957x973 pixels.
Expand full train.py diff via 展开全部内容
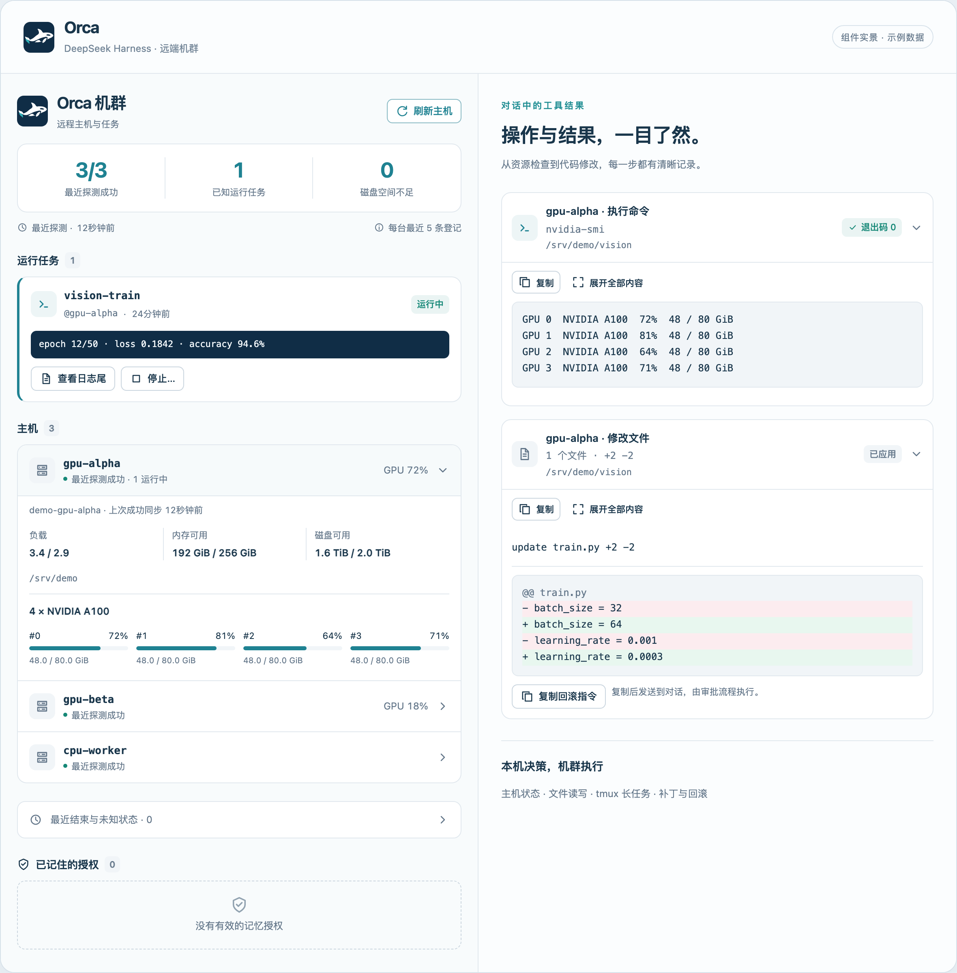608,509
